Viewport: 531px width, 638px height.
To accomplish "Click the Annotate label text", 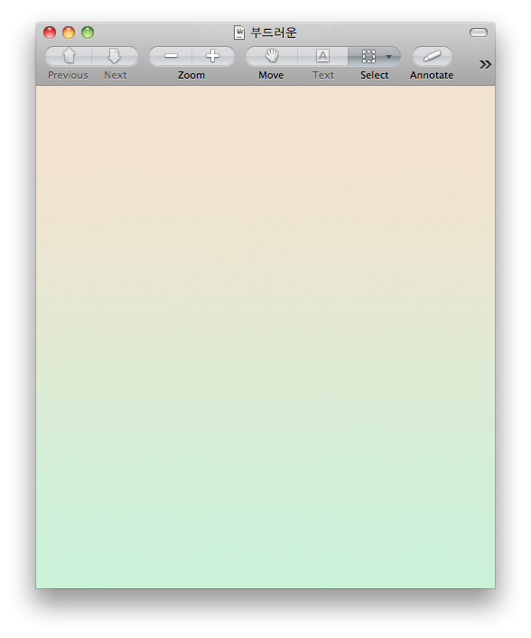I will click(432, 75).
